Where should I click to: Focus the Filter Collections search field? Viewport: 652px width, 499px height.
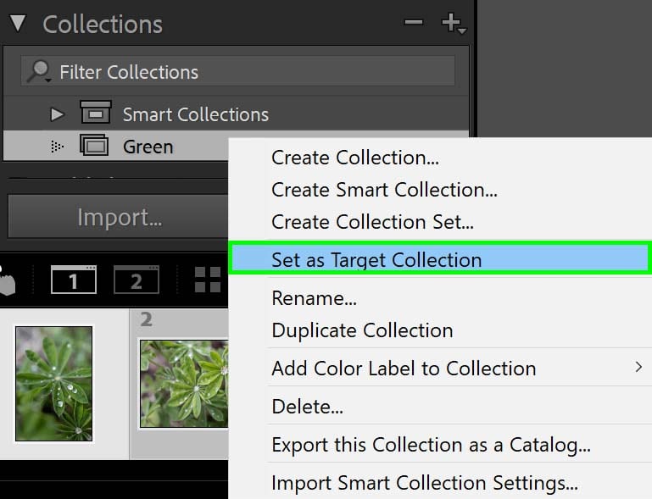(x=238, y=71)
